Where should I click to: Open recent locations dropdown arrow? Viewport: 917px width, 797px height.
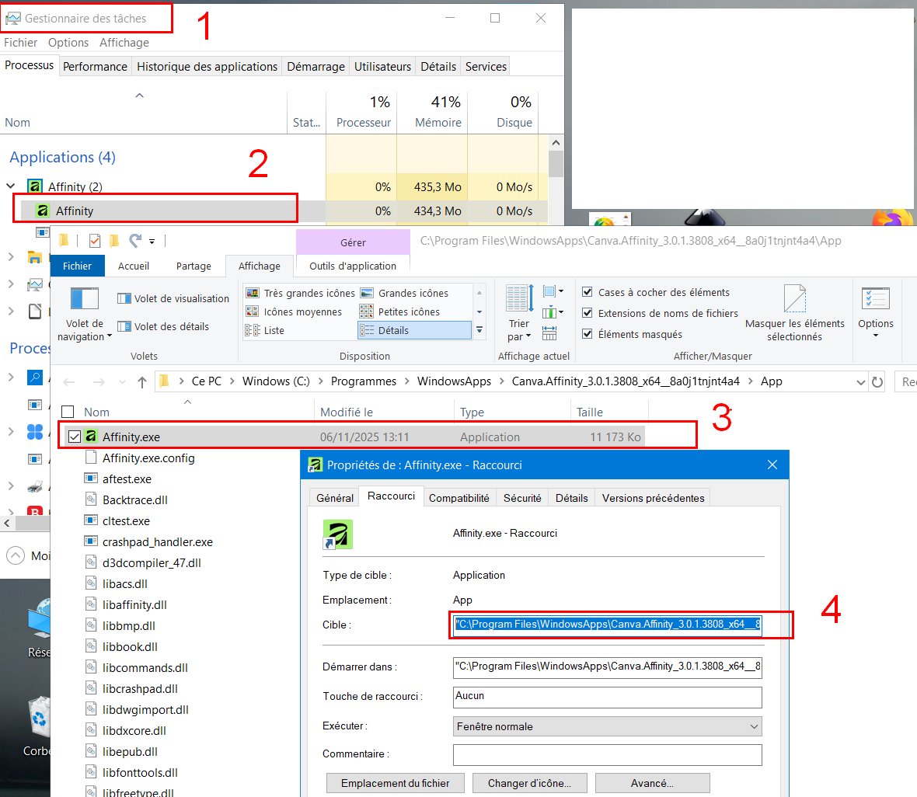coord(122,382)
